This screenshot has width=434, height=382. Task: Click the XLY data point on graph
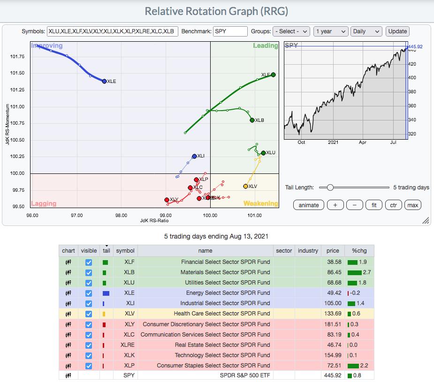pyautogui.click(x=167, y=200)
